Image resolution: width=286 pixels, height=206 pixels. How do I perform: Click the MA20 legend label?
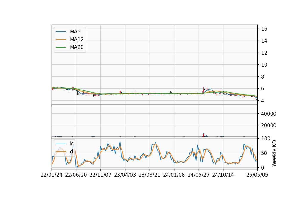[x=77, y=47]
